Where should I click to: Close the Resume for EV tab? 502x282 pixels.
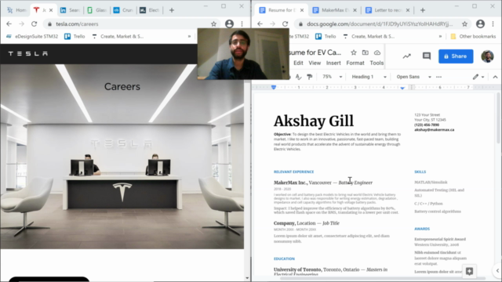point(302,10)
